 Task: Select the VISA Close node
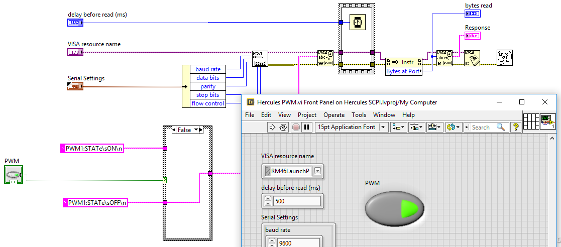[472, 58]
